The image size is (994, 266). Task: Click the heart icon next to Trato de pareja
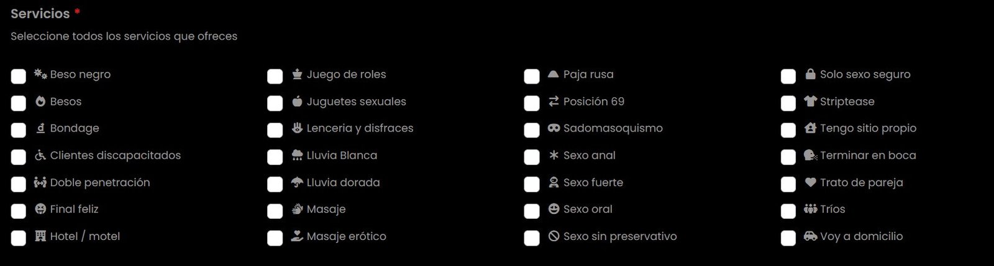pyautogui.click(x=810, y=182)
